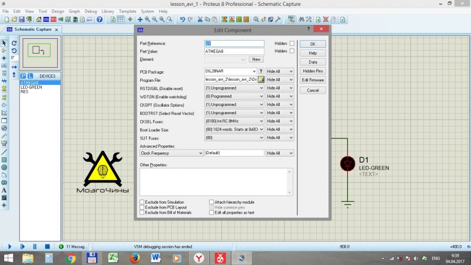Open the RSTDISBL Unprogrammed dropdown

tap(234, 88)
